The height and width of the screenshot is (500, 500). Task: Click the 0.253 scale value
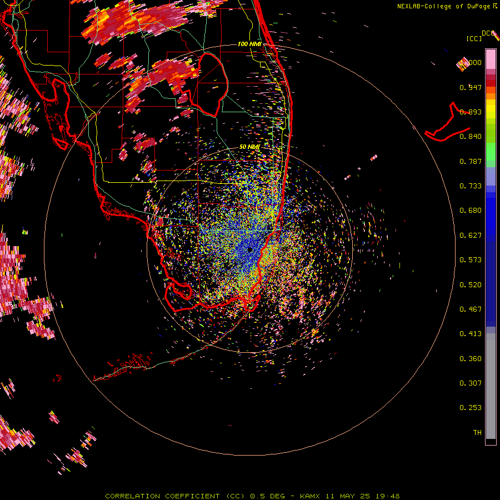(471, 408)
